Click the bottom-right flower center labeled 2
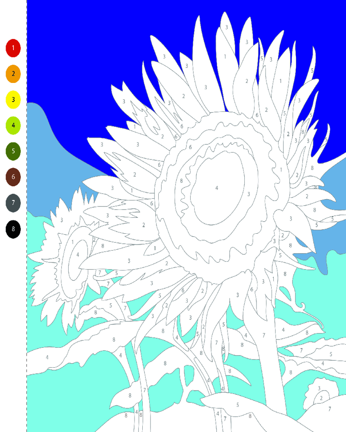The width and height of the screenshot is (346, 432). coord(322,398)
